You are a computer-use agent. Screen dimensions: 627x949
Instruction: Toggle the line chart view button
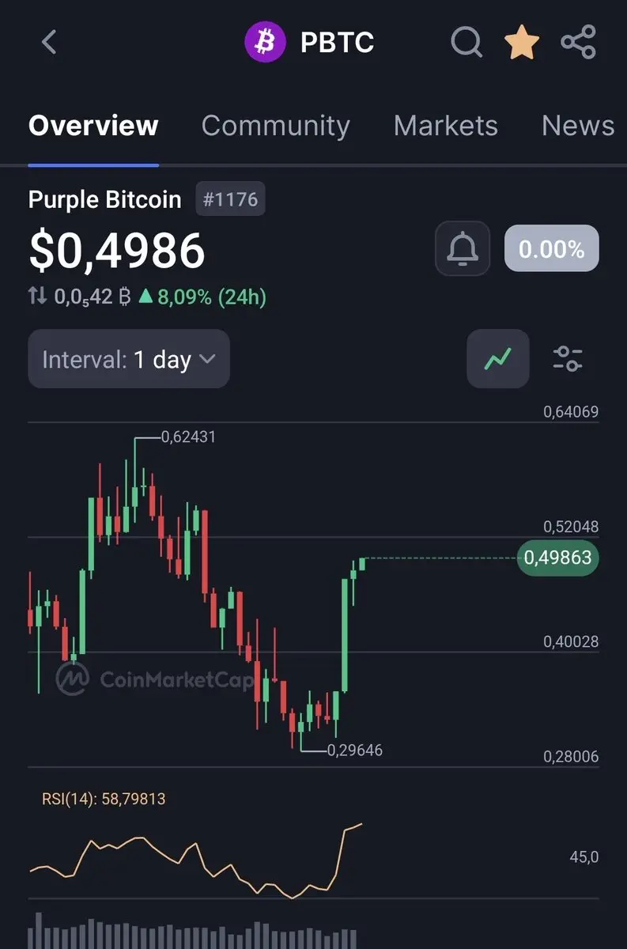click(497, 358)
